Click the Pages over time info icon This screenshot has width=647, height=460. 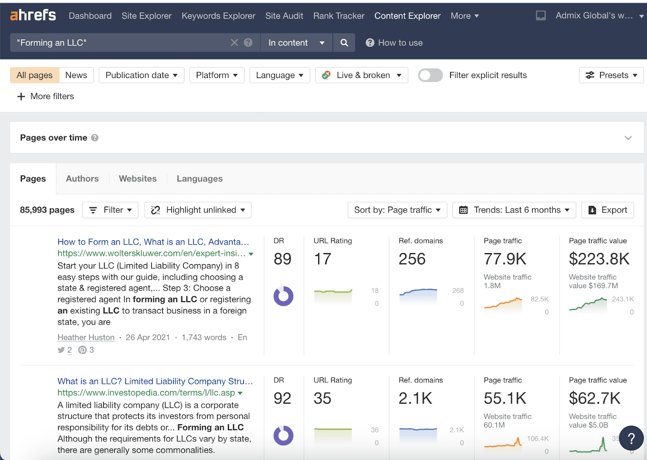click(95, 137)
